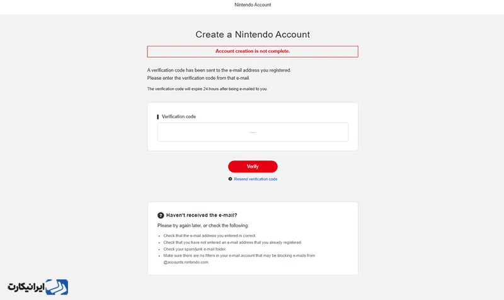The width and height of the screenshot is (504, 300).
Task: Click the 24 hours expiry notice text
Action: click(x=207, y=89)
